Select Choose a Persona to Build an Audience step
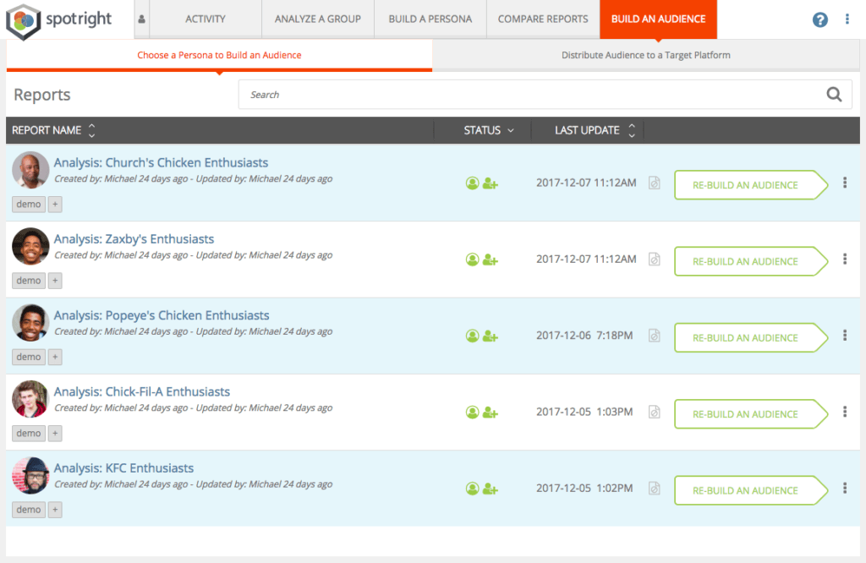Viewport: 866px width, 563px height. 219,55
